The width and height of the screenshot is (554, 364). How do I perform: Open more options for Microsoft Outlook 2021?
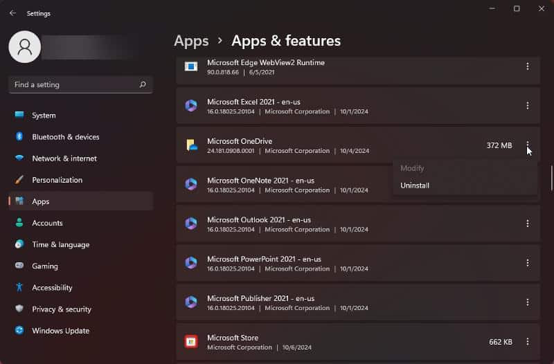click(x=528, y=224)
